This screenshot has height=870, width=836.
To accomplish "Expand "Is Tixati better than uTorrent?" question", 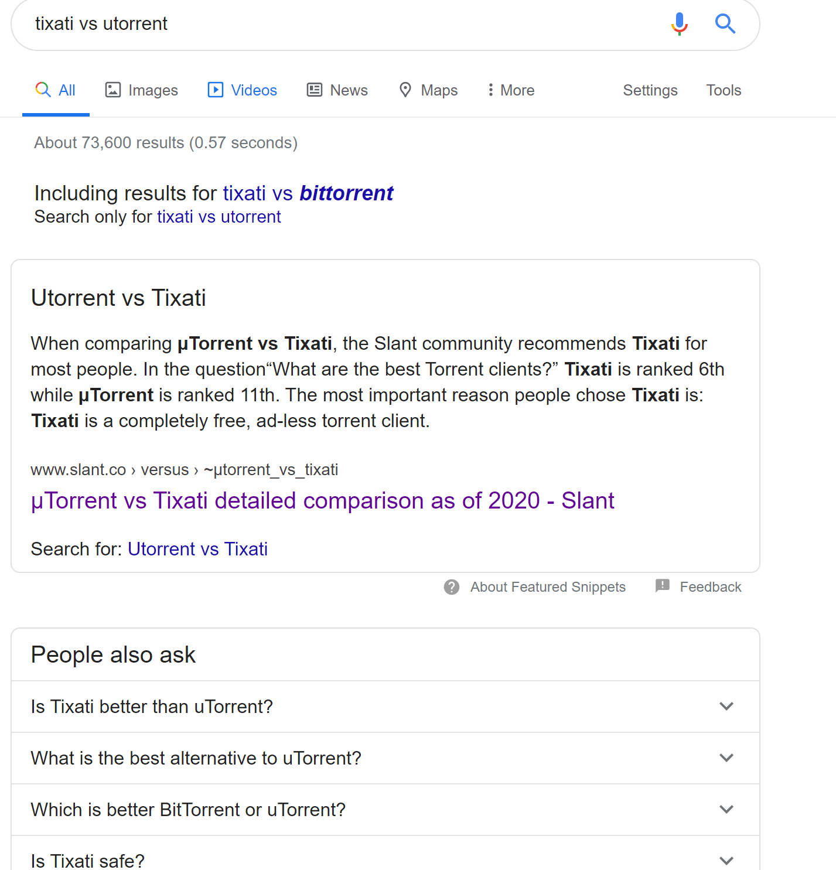I will 726,706.
